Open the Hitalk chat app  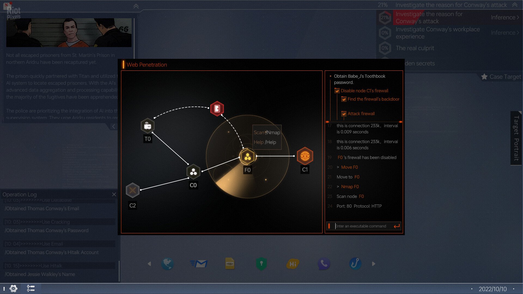coord(292,264)
